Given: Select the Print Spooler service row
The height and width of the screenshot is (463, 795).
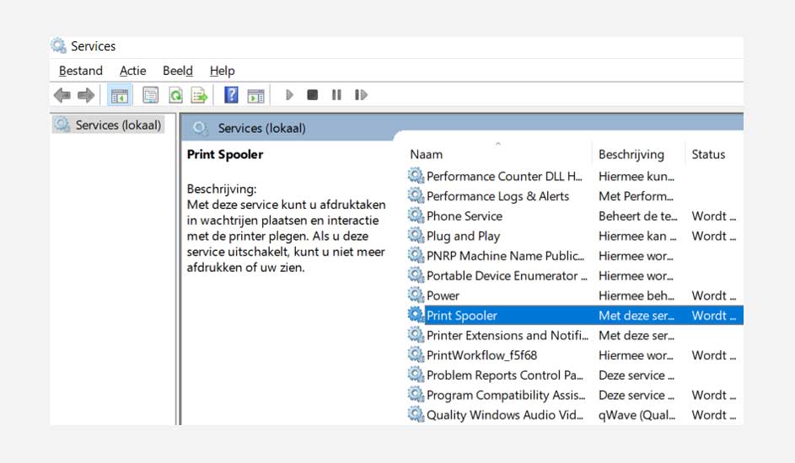Looking at the screenshot, I should pyautogui.click(x=462, y=316).
